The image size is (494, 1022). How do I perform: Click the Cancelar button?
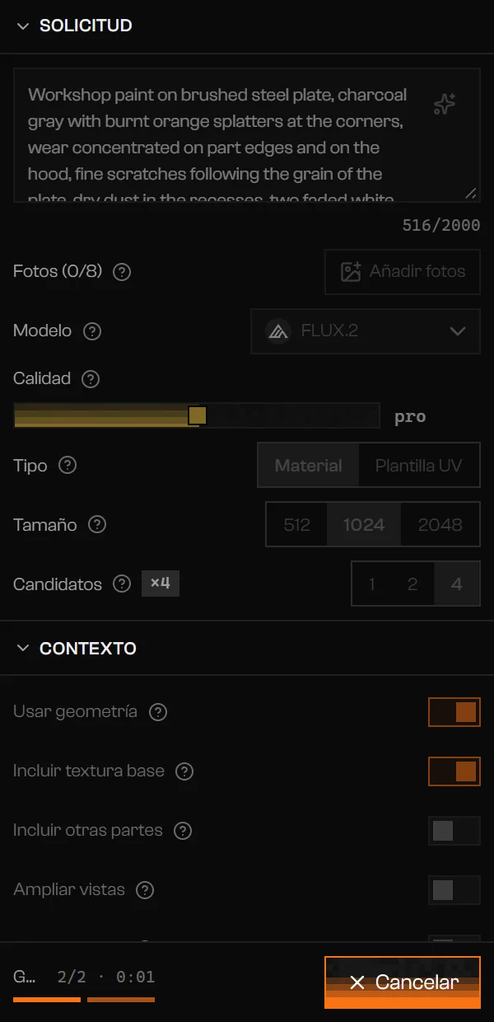[x=403, y=982]
